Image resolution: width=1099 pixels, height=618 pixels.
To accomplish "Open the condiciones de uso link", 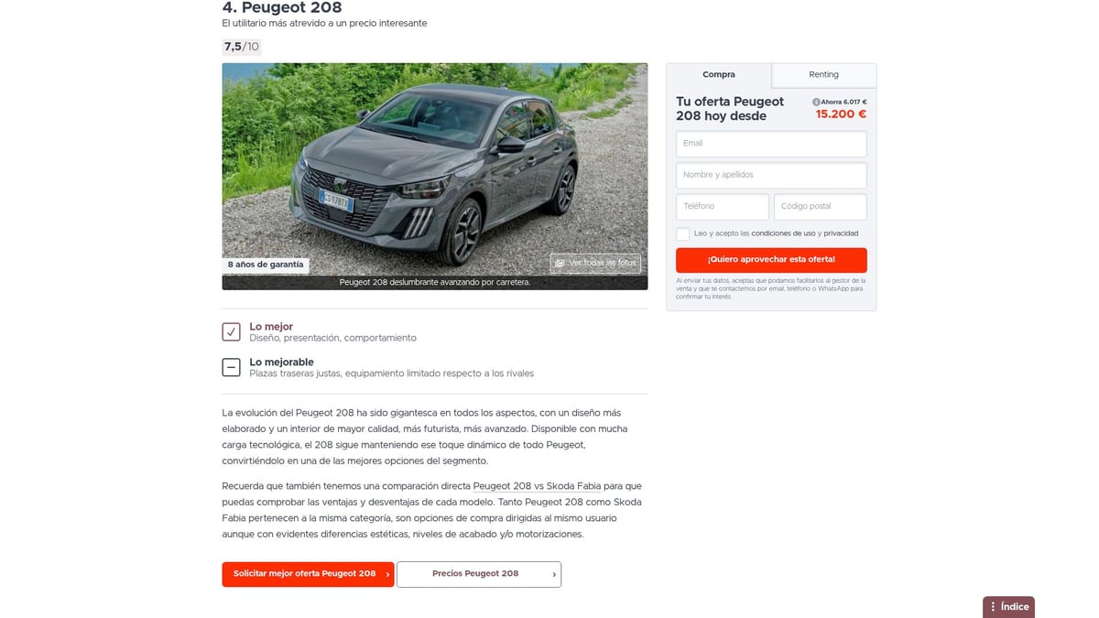I will click(x=783, y=233).
